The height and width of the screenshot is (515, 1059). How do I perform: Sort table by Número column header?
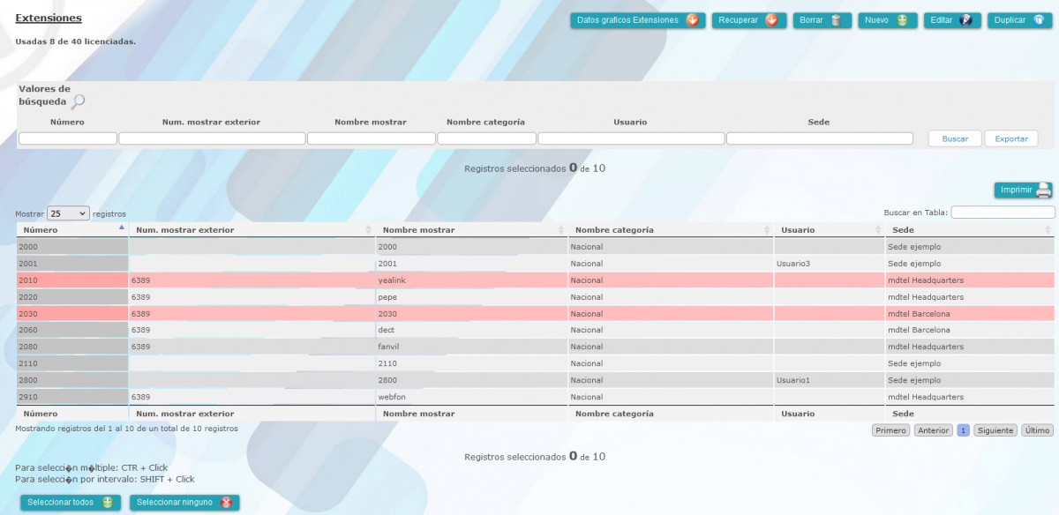(71, 230)
